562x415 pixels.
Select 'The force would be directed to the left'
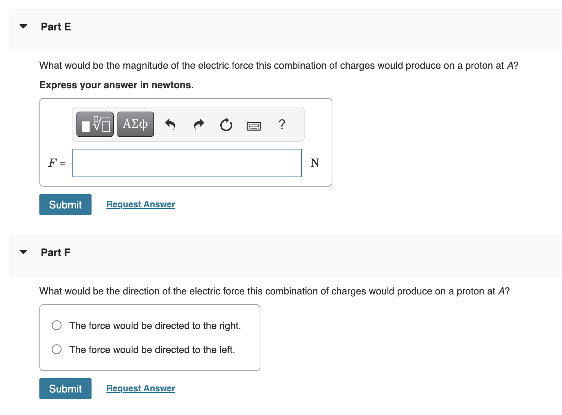tap(152, 349)
